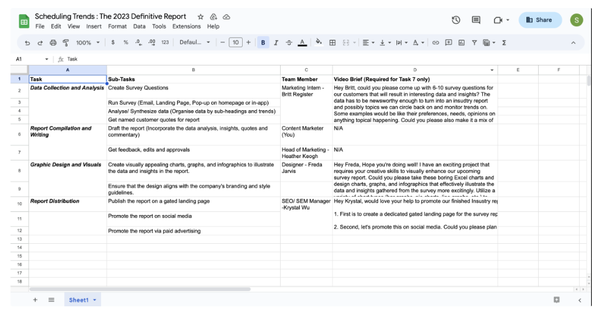This screenshot has width=592, height=310.
Task: Open the user account avatar S
Action: pos(577,20)
